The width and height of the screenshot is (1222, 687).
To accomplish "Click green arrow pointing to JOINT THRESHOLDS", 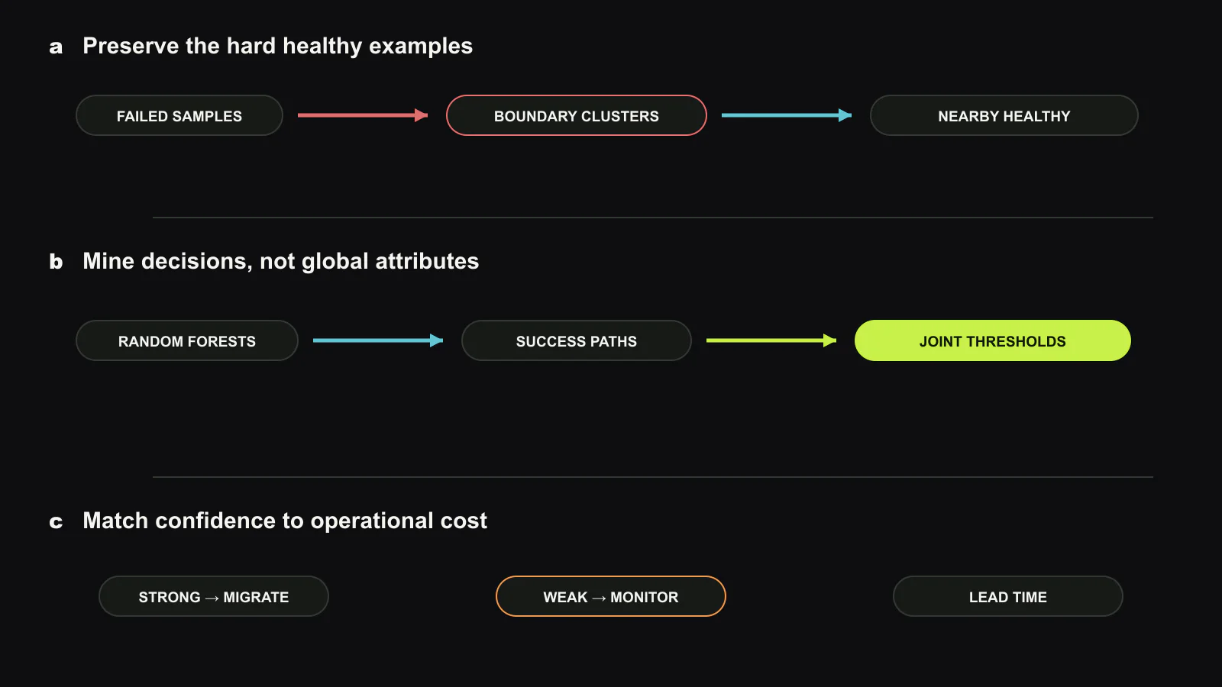I will (771, 340).
